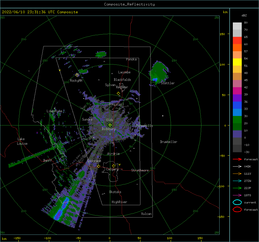Select the 51 dBZ yellow color swatch
This screenshot has height=242, width=259.
click(237, 62)
